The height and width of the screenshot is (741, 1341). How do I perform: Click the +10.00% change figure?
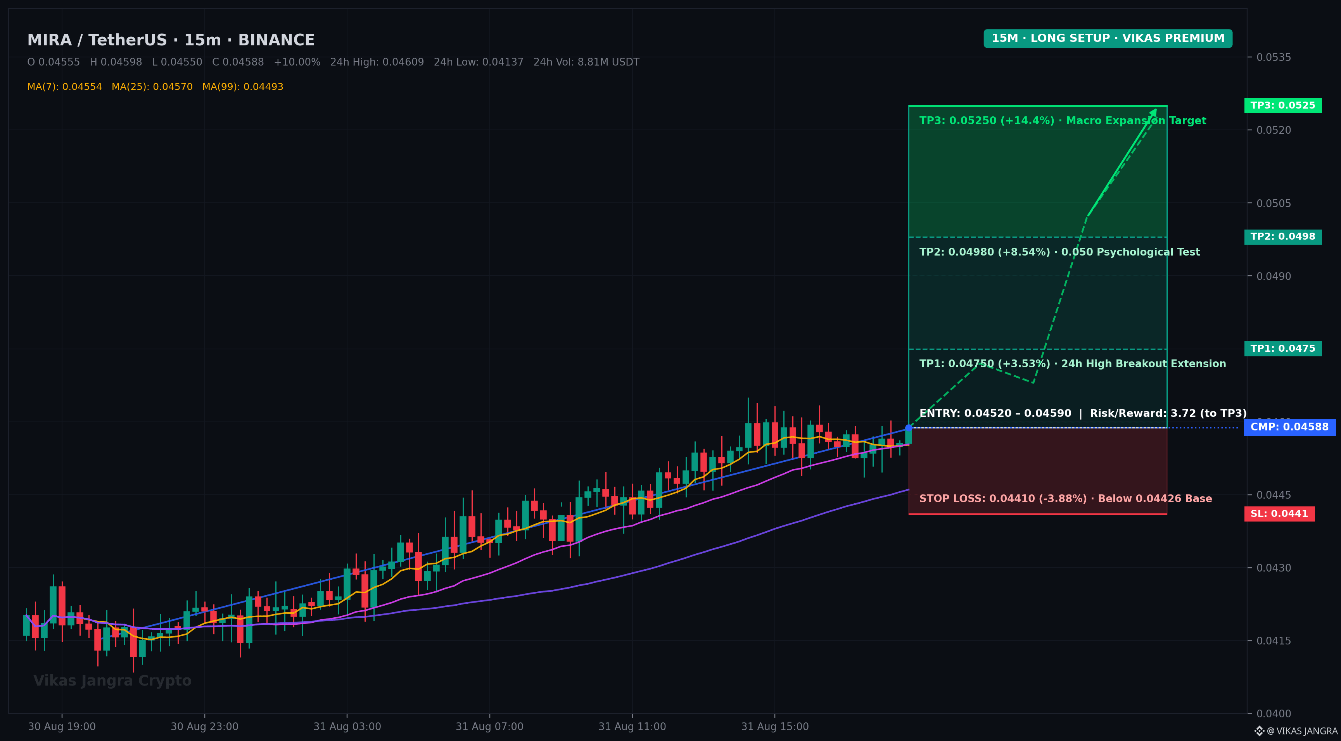click(x=297, y=62)
